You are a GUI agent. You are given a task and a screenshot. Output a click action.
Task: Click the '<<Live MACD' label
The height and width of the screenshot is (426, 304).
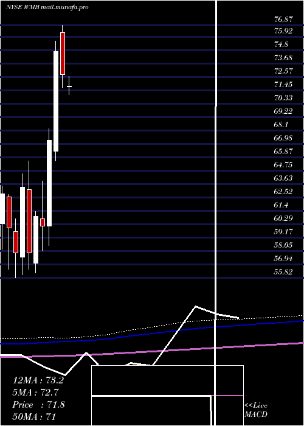point(256,410)
